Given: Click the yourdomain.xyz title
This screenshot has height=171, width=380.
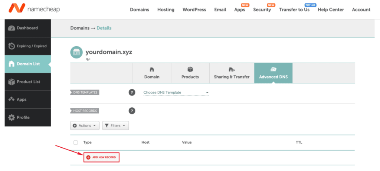Looking at the screenshot, I should click(x=109, y=52).
